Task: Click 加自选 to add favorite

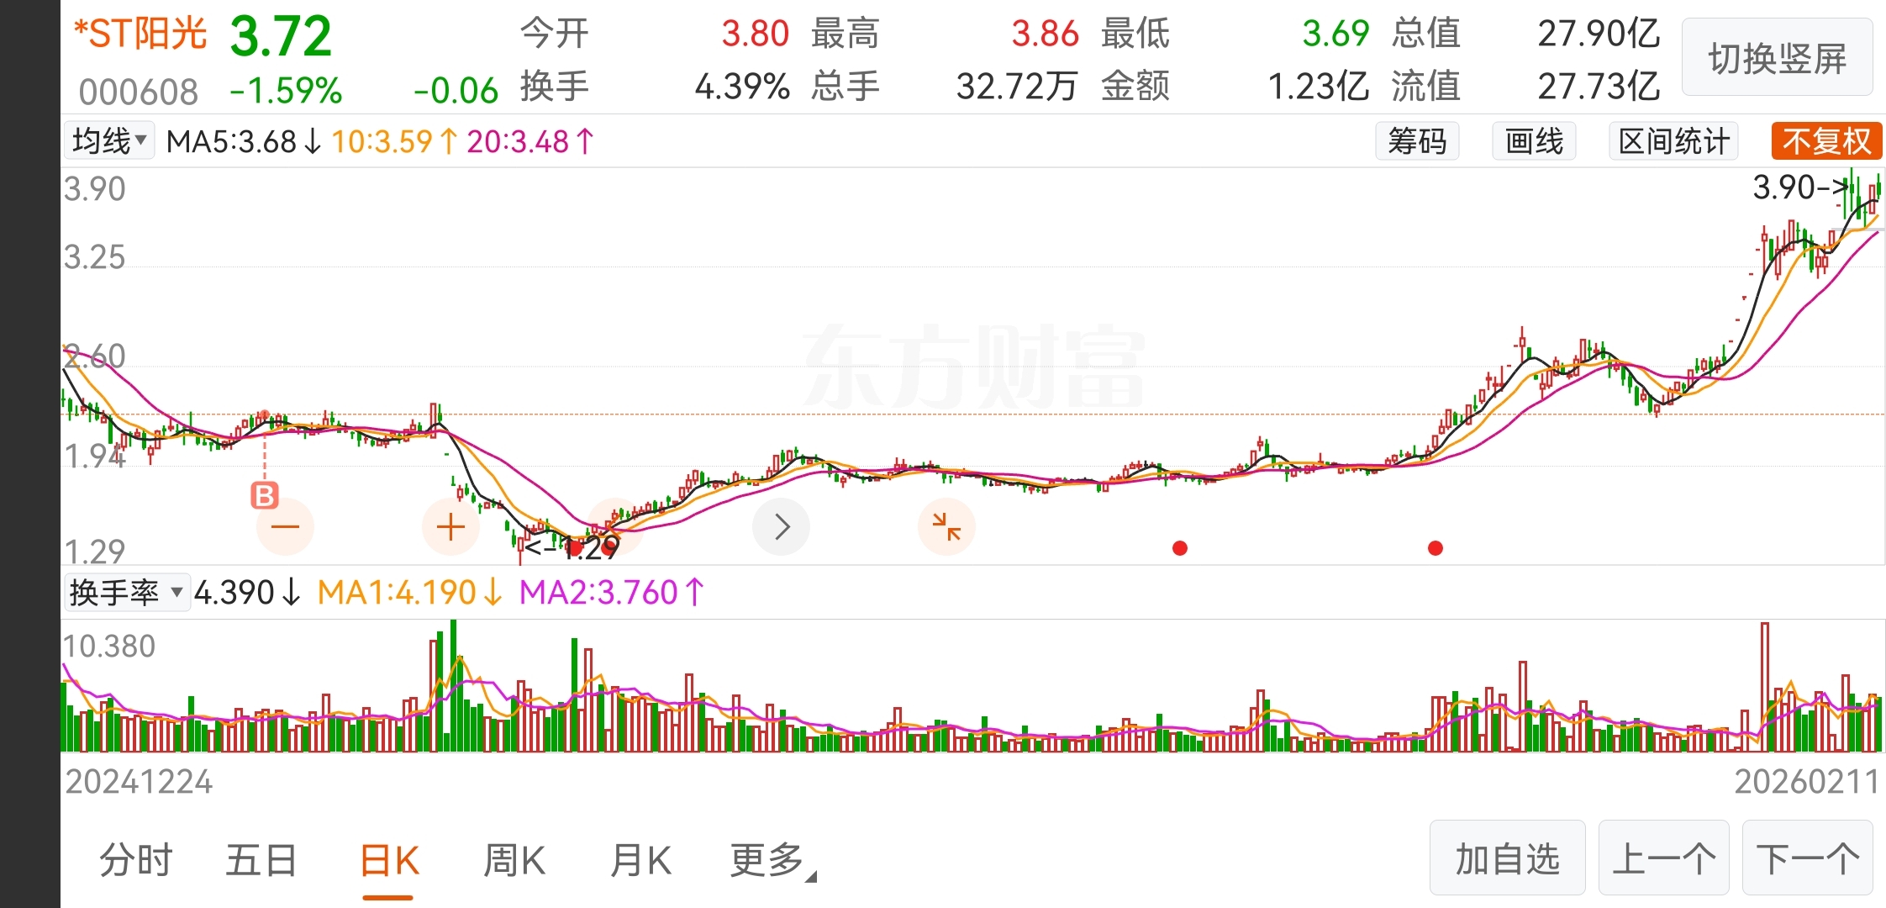Action: point(1507,858)
